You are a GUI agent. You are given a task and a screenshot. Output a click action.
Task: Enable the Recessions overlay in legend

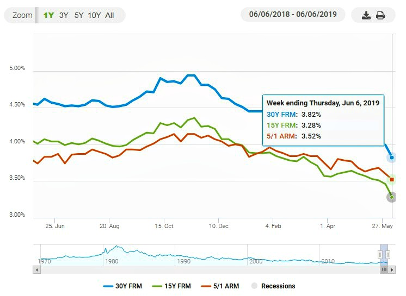click(x=273, y=286)
